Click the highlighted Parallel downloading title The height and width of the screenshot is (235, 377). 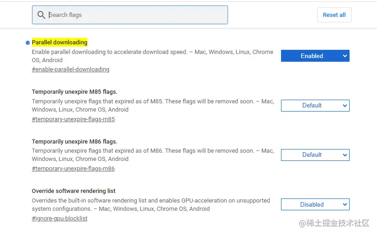pos(59,43)
